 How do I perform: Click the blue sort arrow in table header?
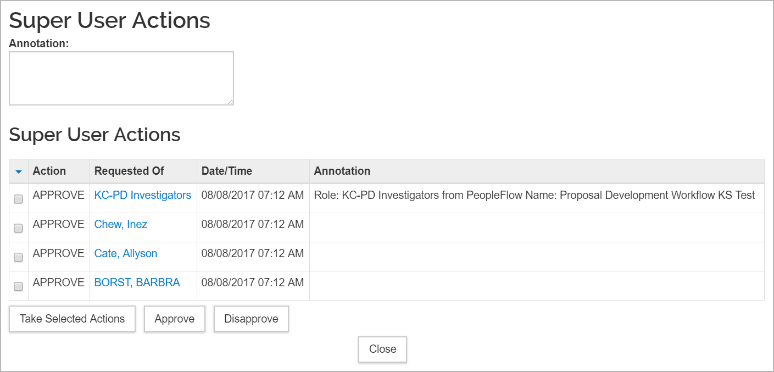[19, 172]
